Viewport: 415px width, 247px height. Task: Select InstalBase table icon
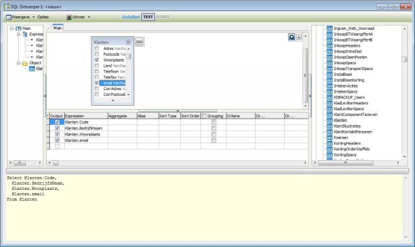[x=329, y=75]
